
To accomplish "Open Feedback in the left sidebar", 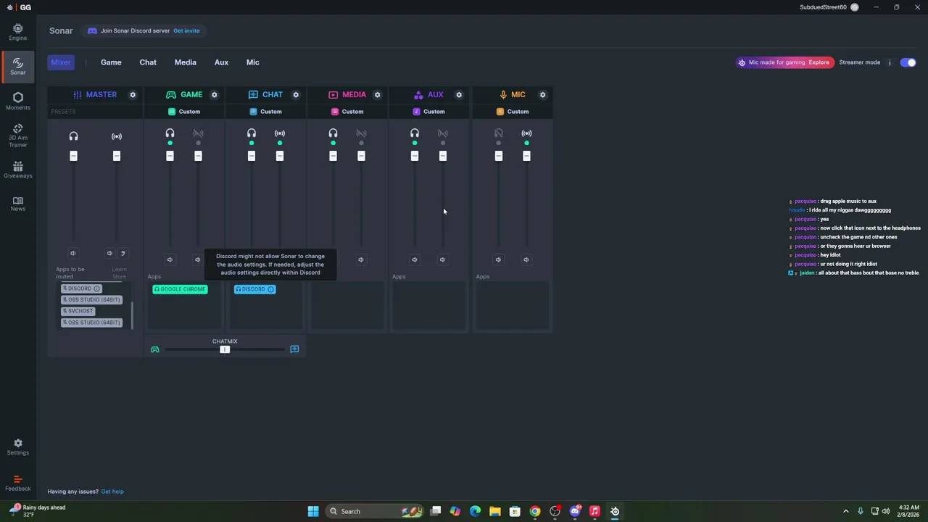I will coord(17,483).
